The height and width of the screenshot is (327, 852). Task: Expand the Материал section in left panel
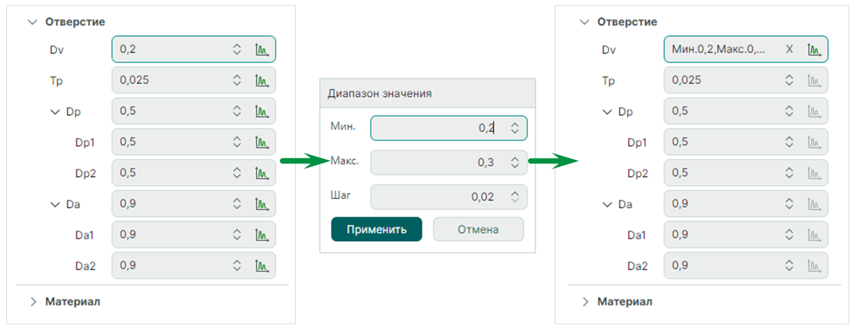tap(32, 302)
